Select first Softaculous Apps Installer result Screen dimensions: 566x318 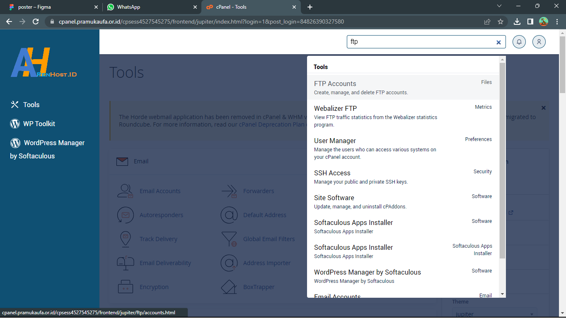click(x=403, y=226)
